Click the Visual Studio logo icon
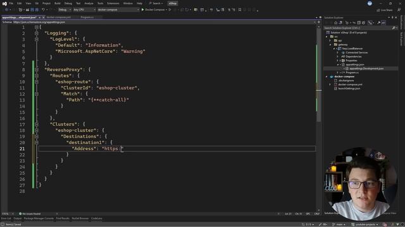Image resolution: width=405 pixels, height=227 pixels. (4, 4)
